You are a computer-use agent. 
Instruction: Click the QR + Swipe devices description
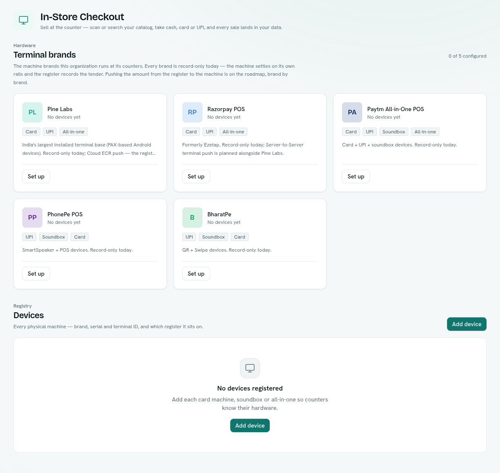[x=227, y=250]
